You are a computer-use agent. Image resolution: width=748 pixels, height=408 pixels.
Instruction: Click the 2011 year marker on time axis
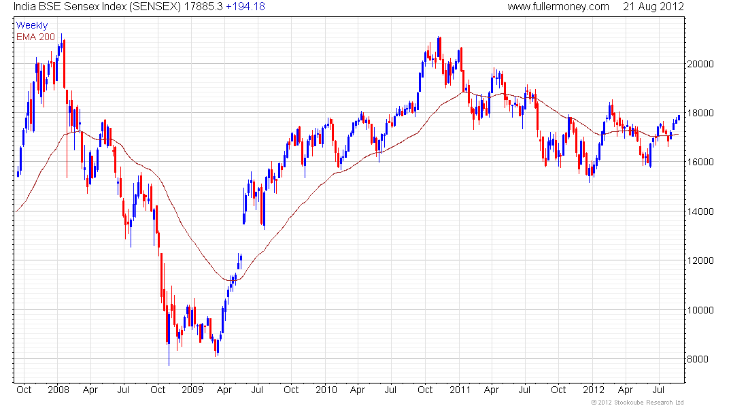(460, 390)
